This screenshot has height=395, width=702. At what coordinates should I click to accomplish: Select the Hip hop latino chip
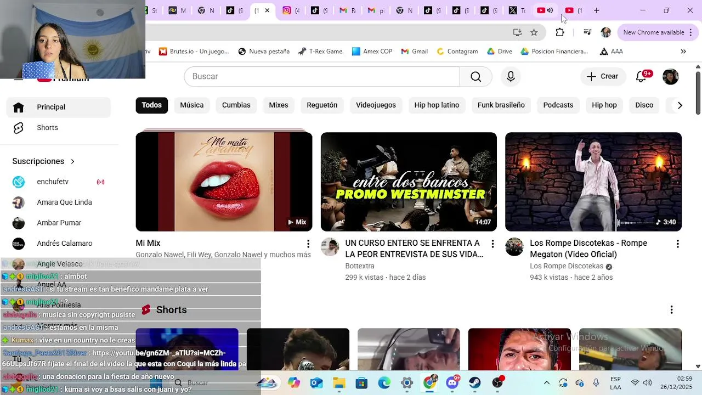click(437, 105)
